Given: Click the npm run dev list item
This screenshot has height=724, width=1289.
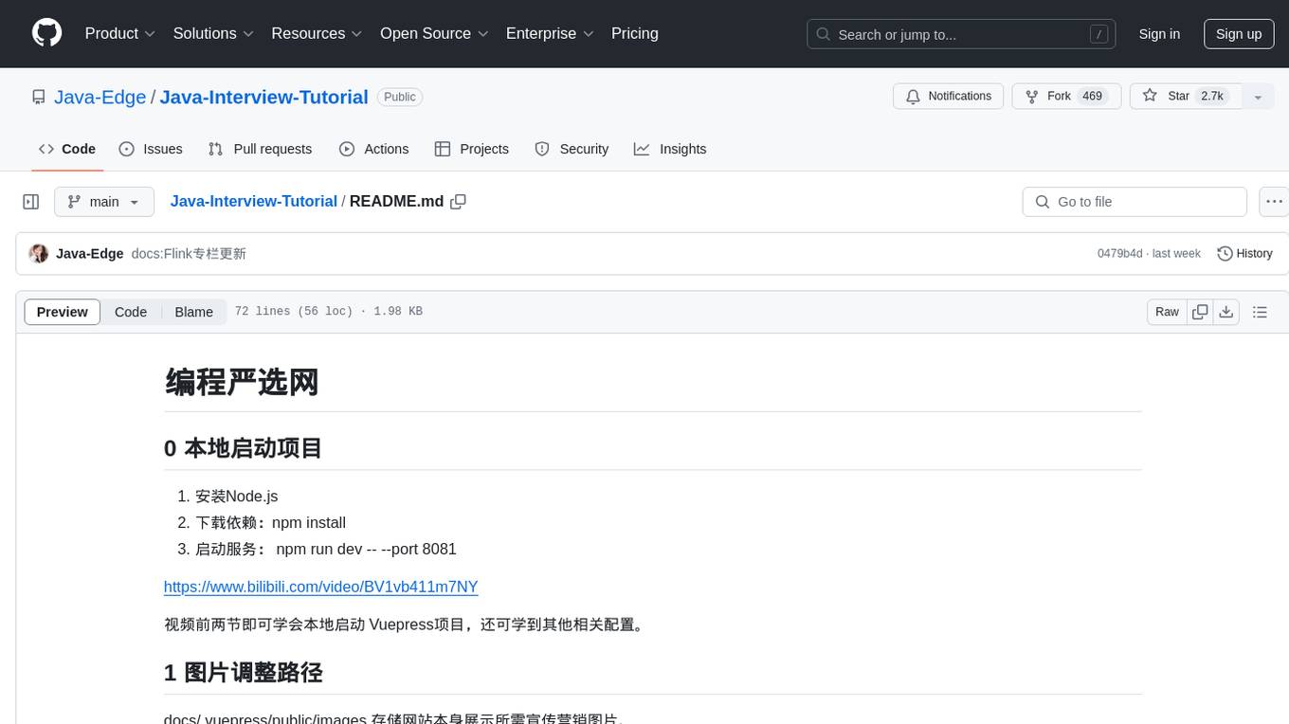Looking at the screenshot, I should click(x=326, y=550).
